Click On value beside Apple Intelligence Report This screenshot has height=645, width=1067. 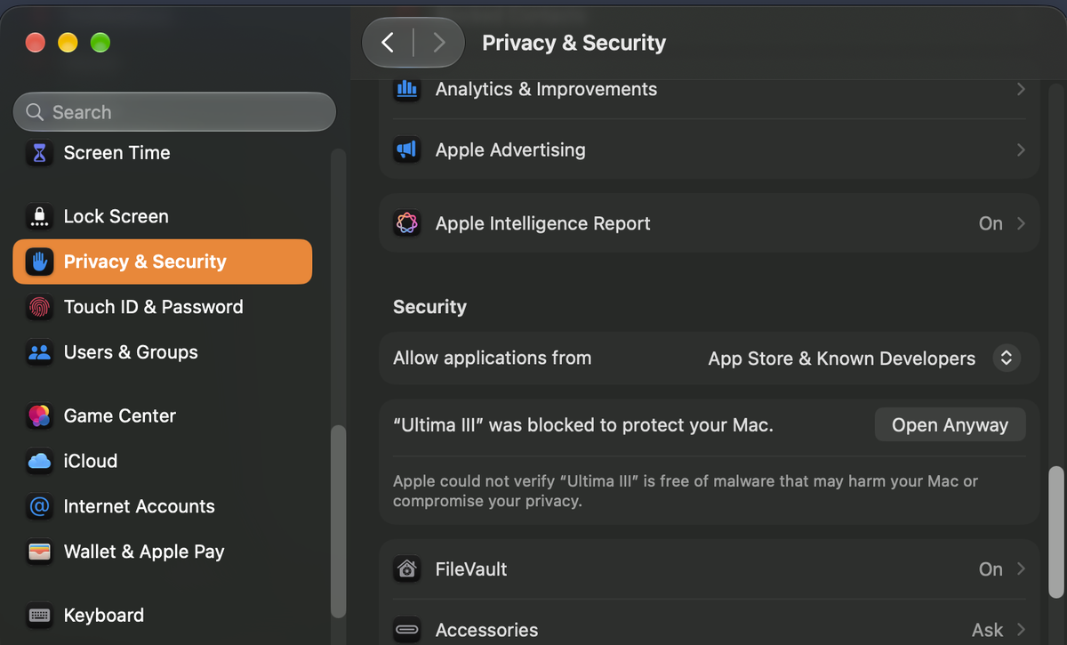coord(991,223)
